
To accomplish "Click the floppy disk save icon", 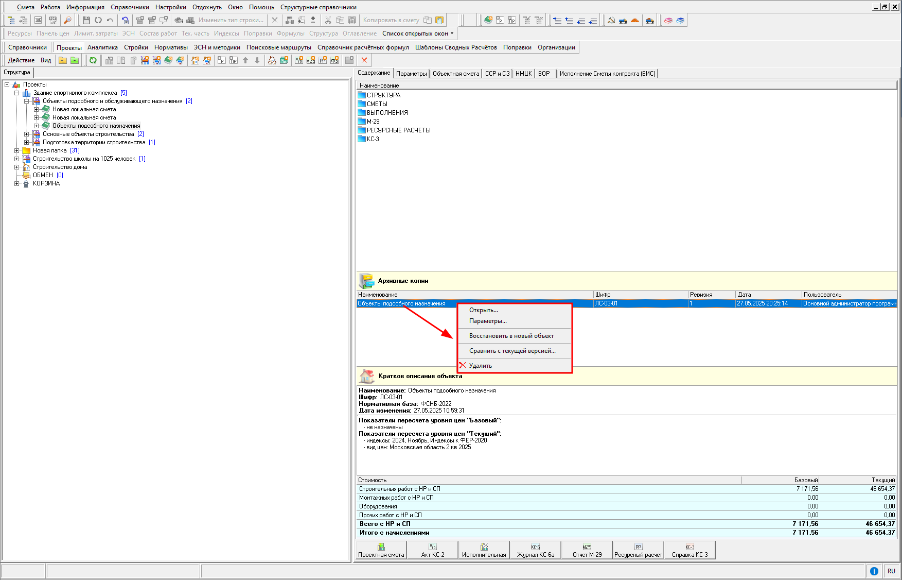I will click(86, 20).
